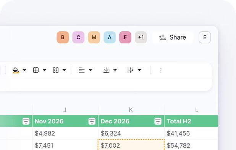Open collaborator F avatar
This screenshot has height=150, width=236.
tap(125, 37)
